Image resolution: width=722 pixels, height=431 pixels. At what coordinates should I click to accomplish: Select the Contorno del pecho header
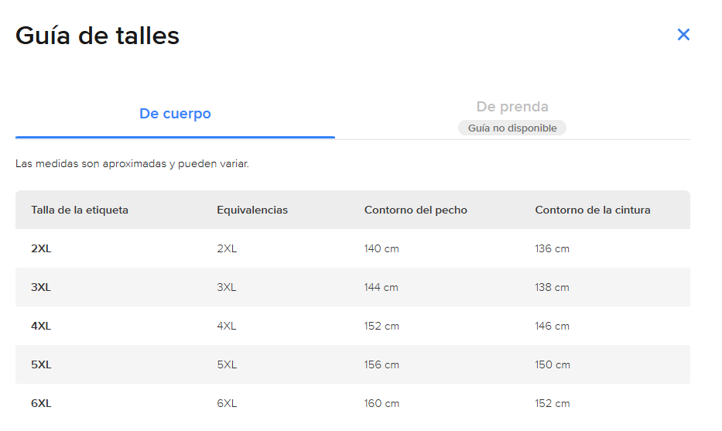(416, 210)
